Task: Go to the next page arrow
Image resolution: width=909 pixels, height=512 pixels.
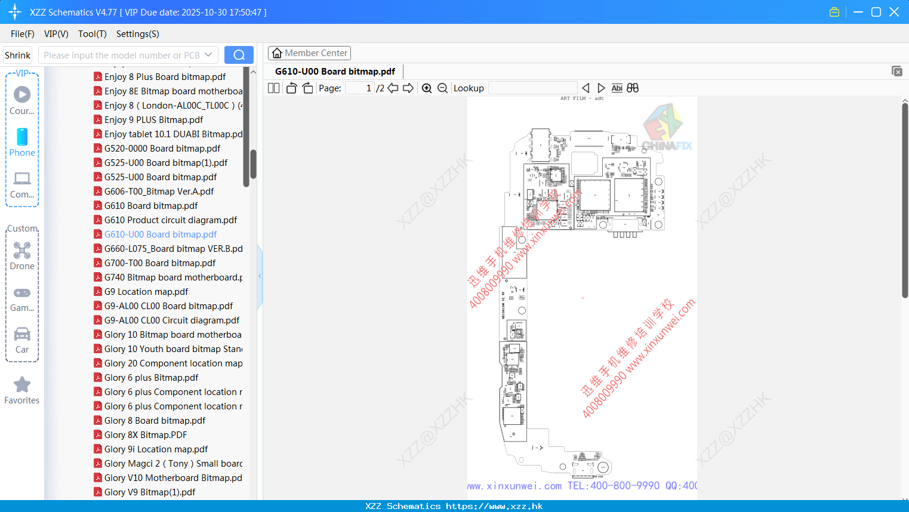Action: 408,88
